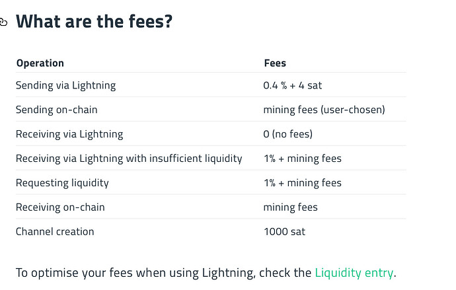Click the Receiving on-chain mining fees cell
Viewport: 456px width, 290px height.
point(291,207)
